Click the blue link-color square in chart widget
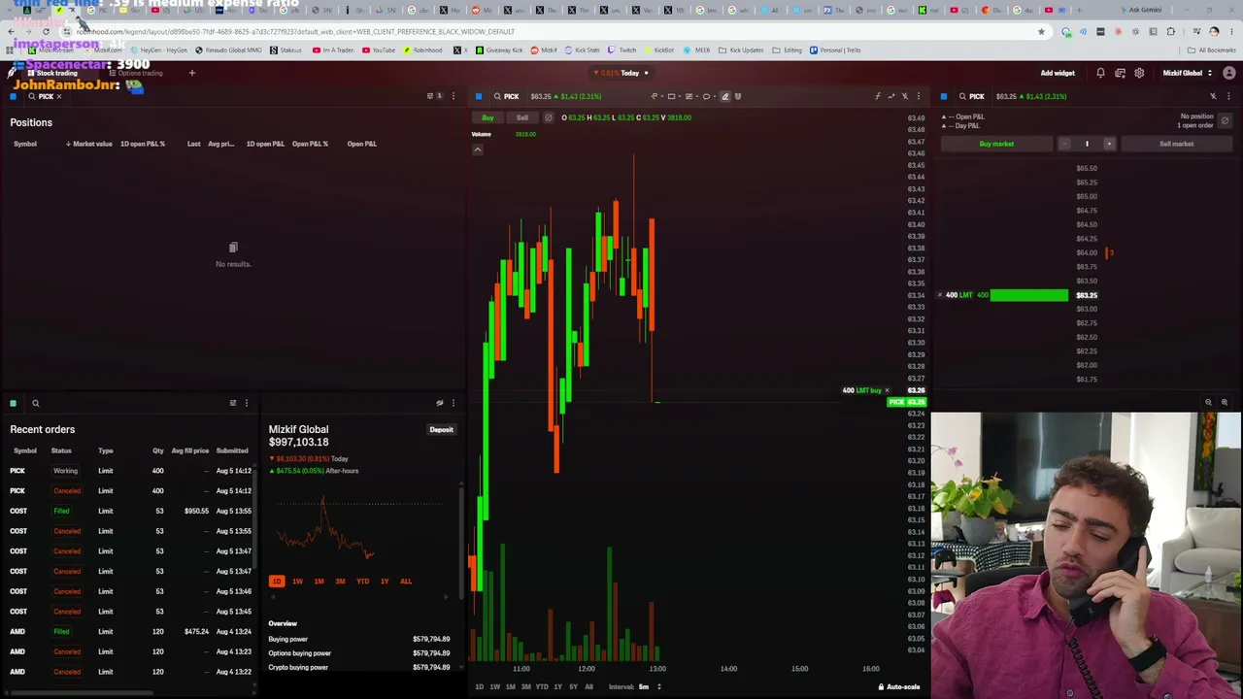 (479, 96)
